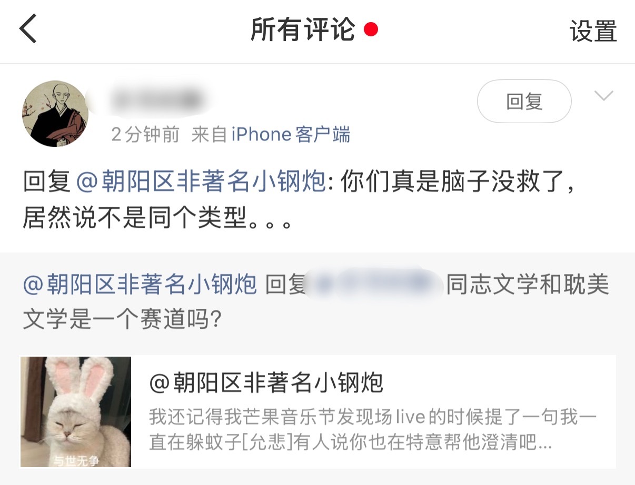The width and height of the screenshot is (635, 485).
Task: Open @朝阳区非著名小钢炮 in the quoted comment
Action: [140, 284]
